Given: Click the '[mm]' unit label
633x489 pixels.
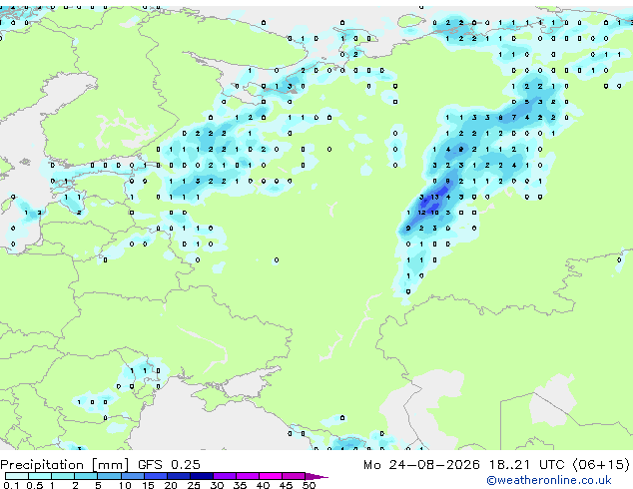Looking at the screenshot, I should click(x=110, y=465).
